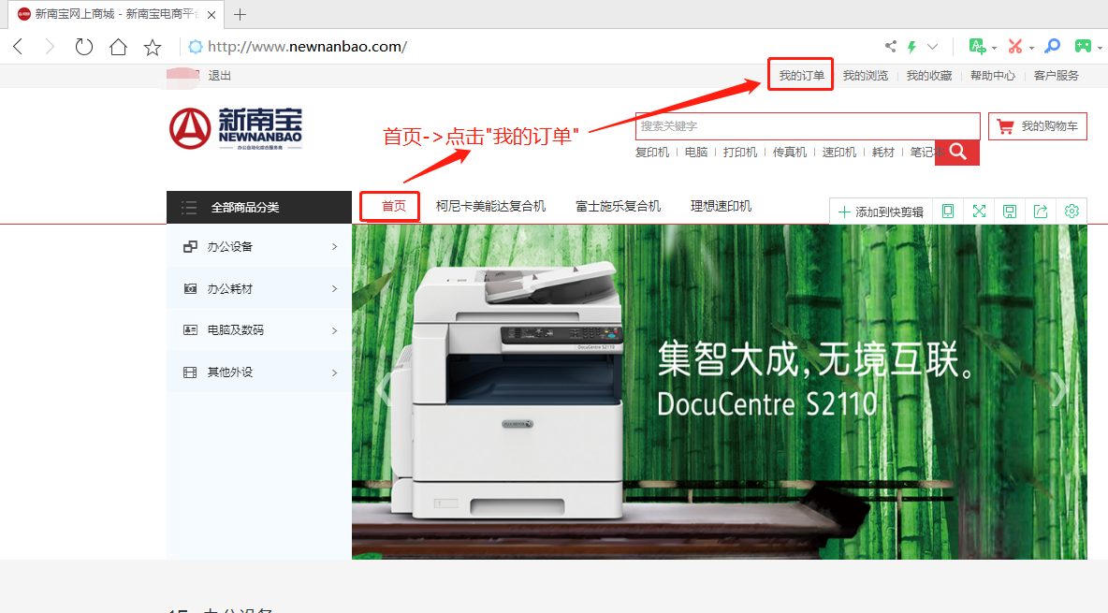Open 我的浏览 browsing history link

pos(865,76)
